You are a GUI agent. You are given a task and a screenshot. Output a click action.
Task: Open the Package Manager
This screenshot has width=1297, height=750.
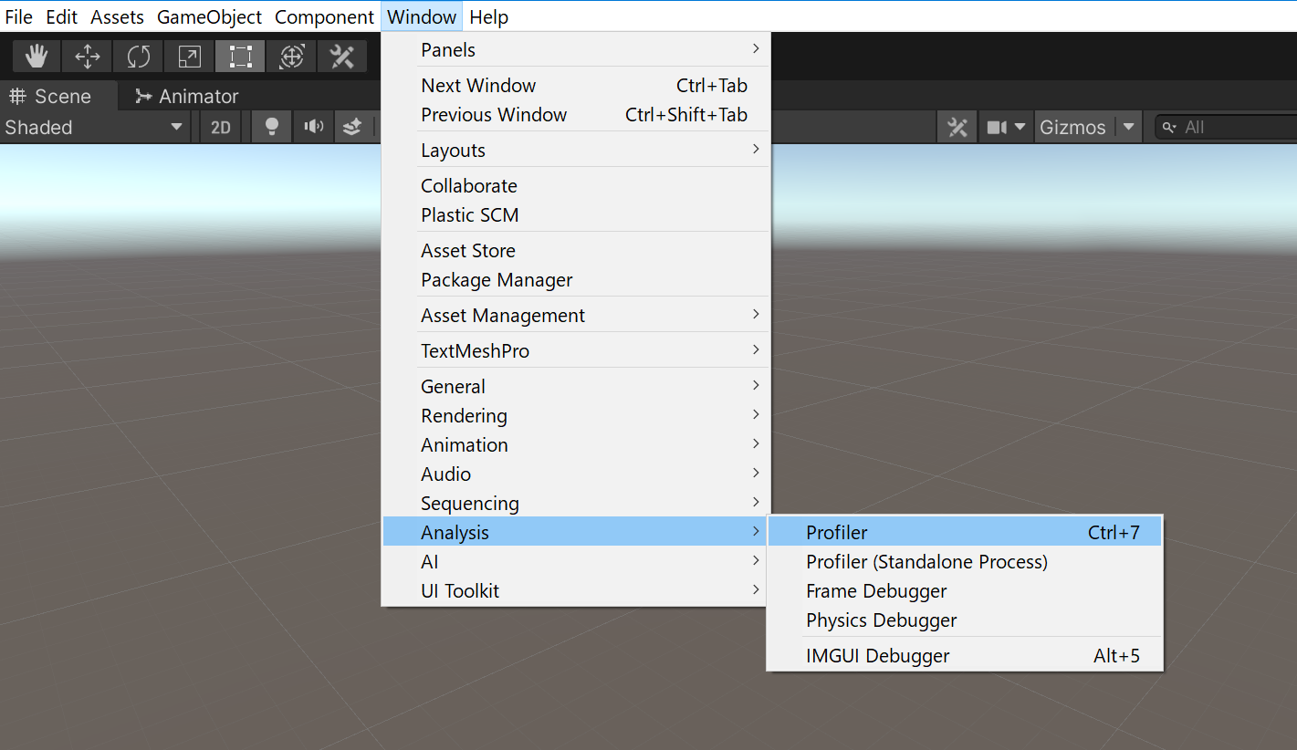point(495,280)
